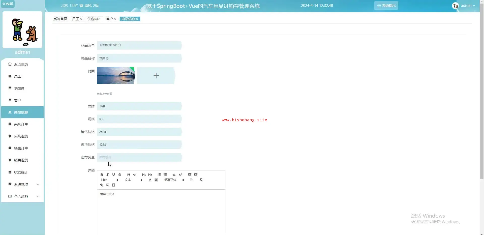Viewport: 484px width, 235px height.
Task: Open 采购订单 in the sidebar
Action: point(22,124)
